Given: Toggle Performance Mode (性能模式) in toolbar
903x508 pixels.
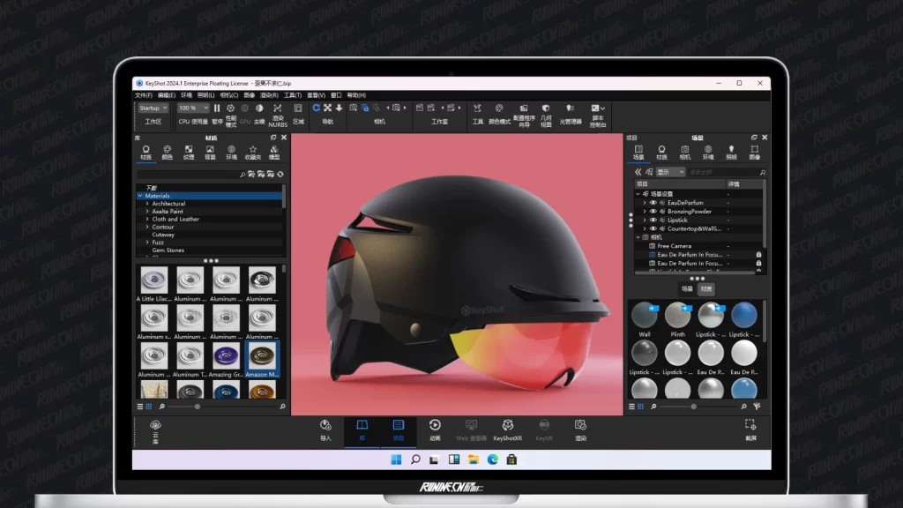Looking at the screenshot, I should 231,108.
